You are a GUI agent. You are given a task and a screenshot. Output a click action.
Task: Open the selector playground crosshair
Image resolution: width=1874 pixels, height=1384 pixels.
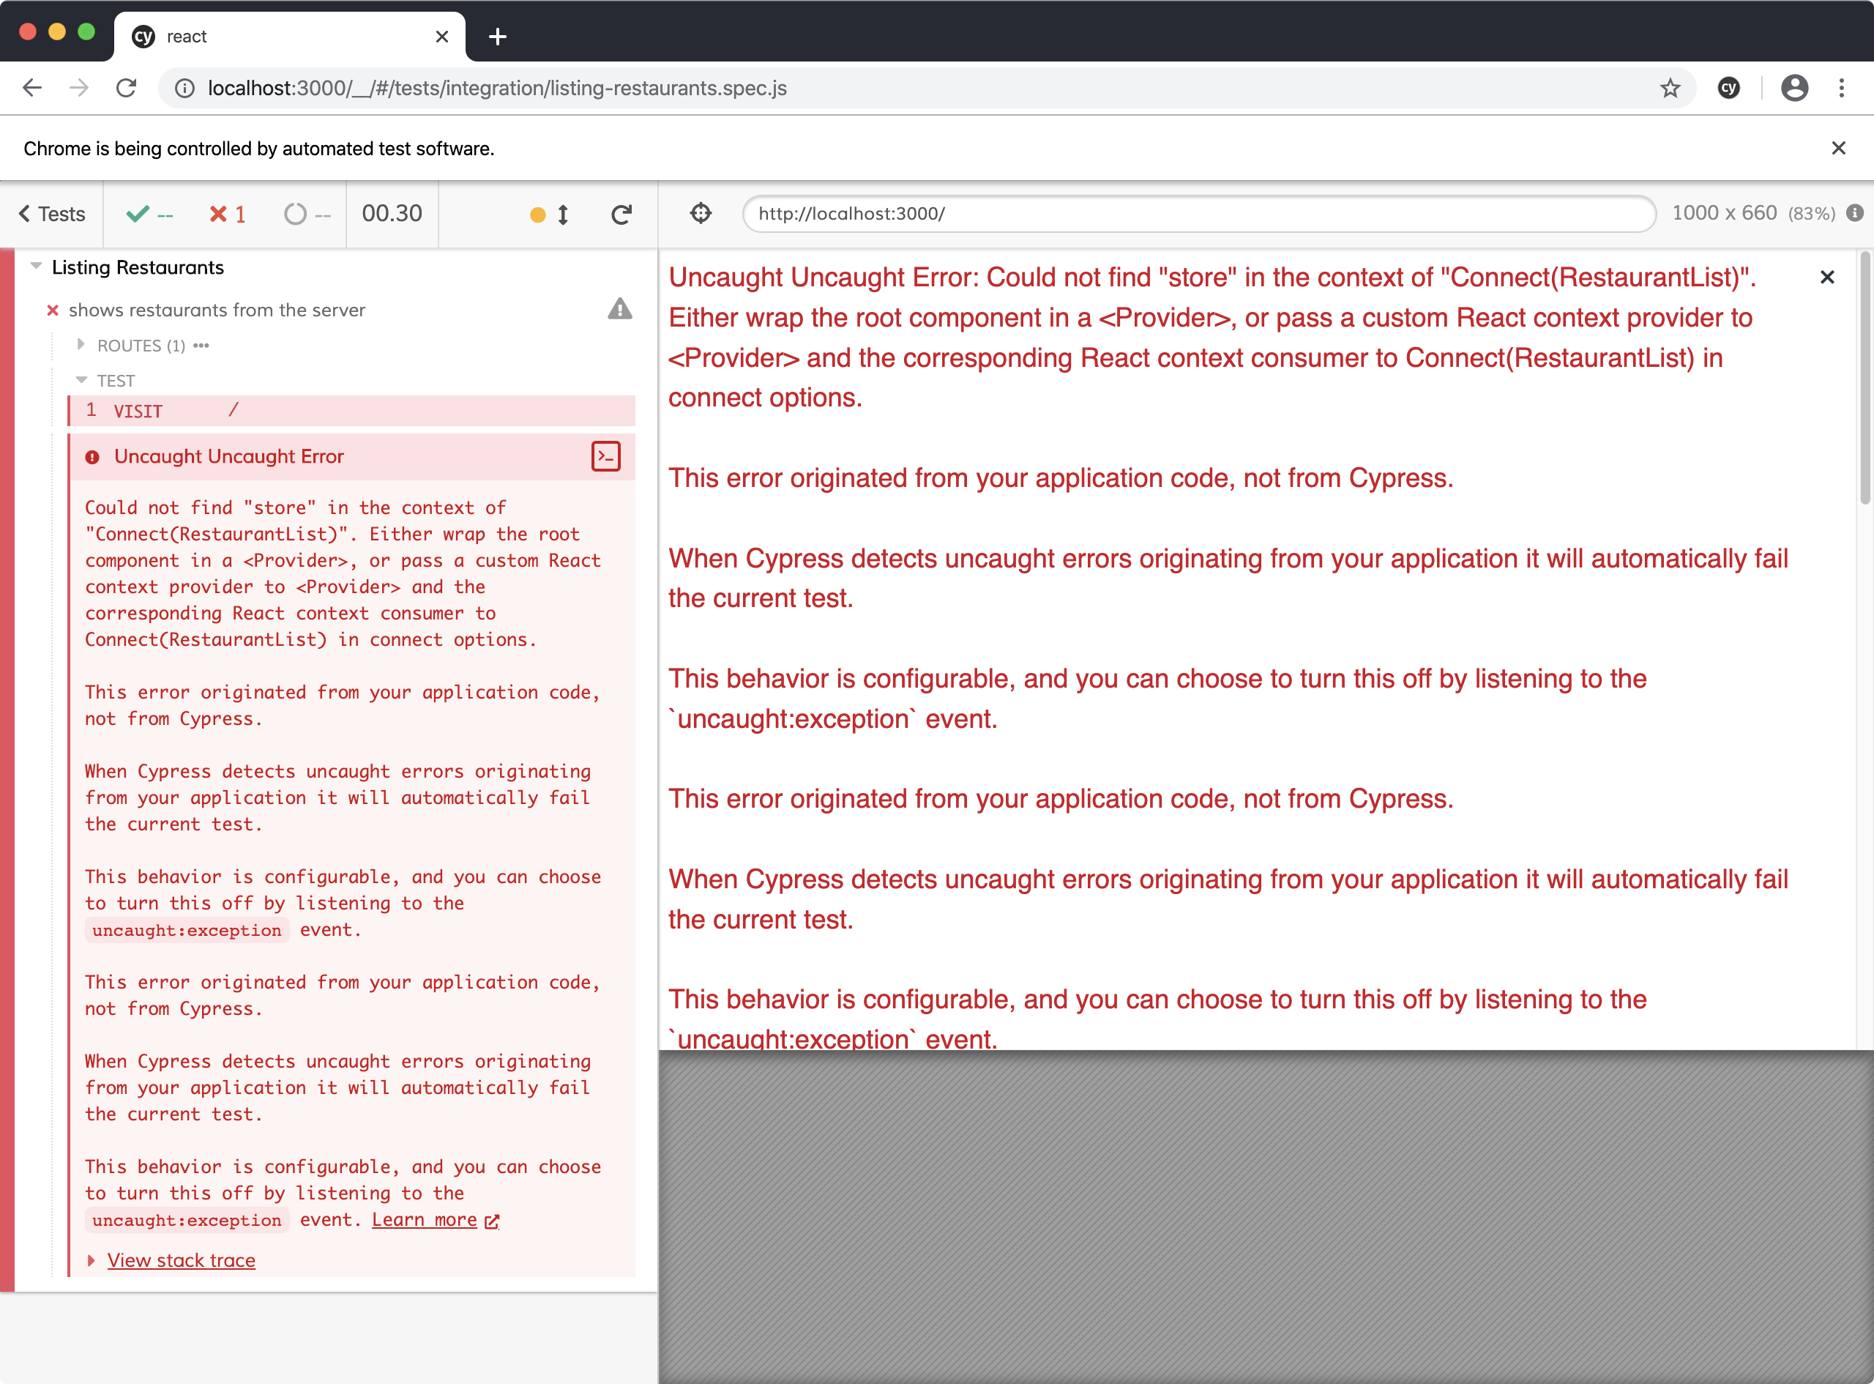pos(701,214)
